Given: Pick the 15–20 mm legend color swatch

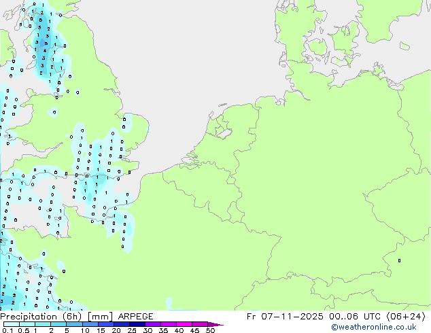Looking at the screenshot, I should pyautogui.click(x=106, y=324).
